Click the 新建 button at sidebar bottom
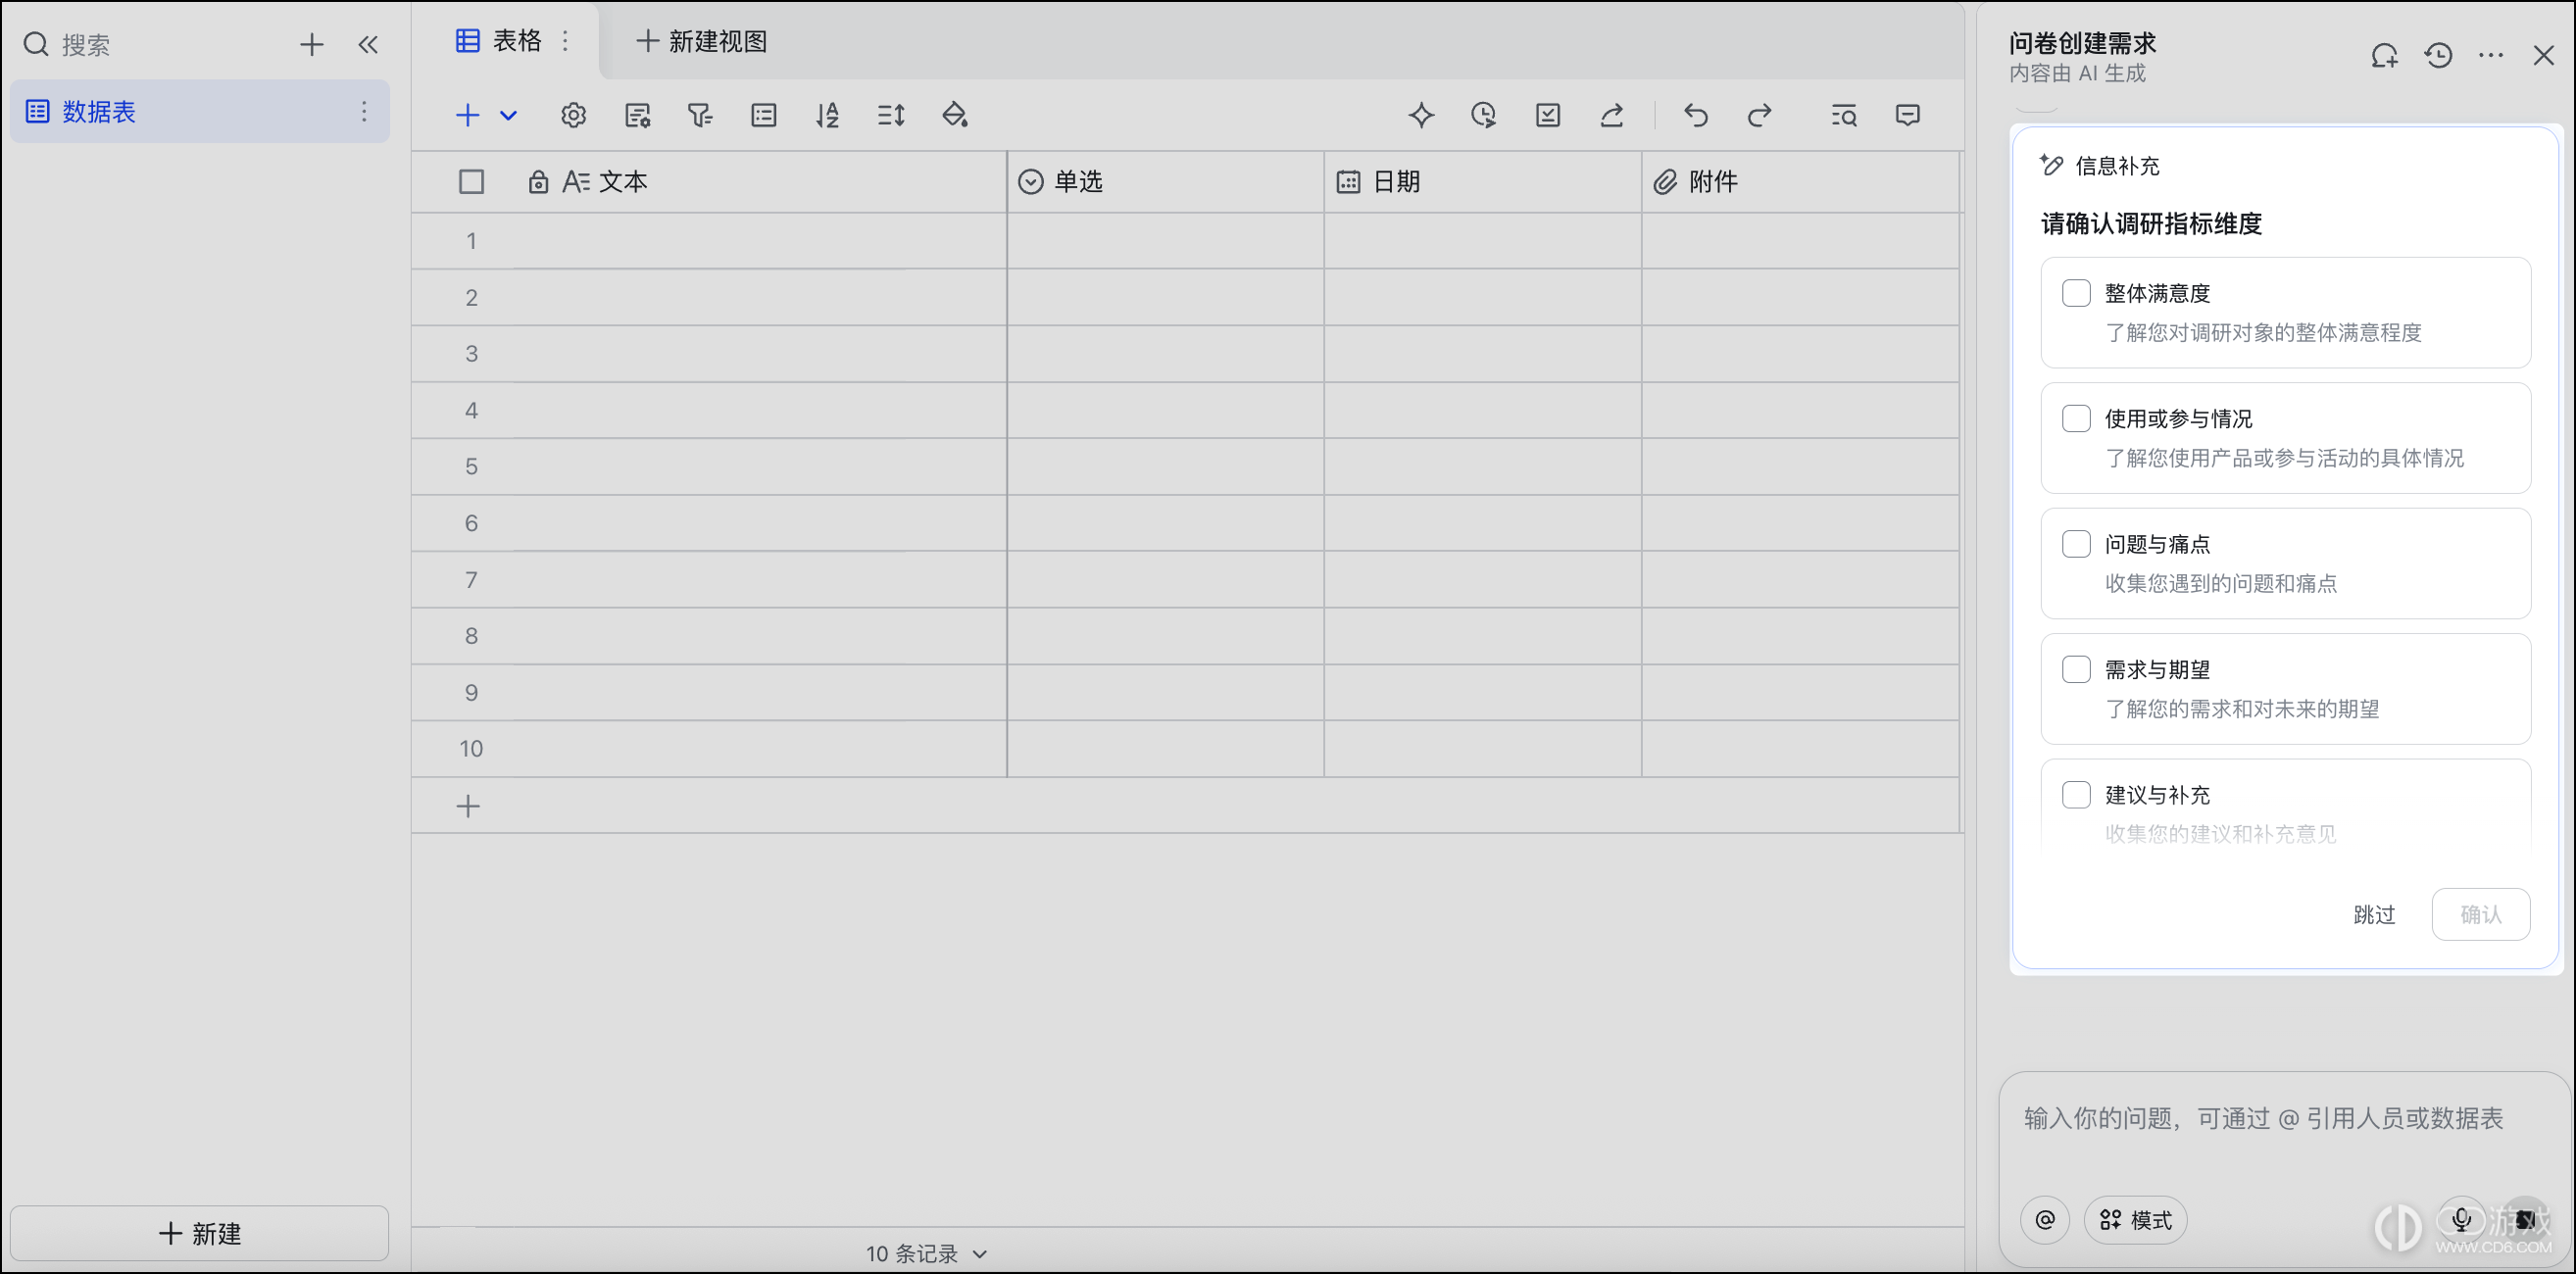 (200, 1233)
